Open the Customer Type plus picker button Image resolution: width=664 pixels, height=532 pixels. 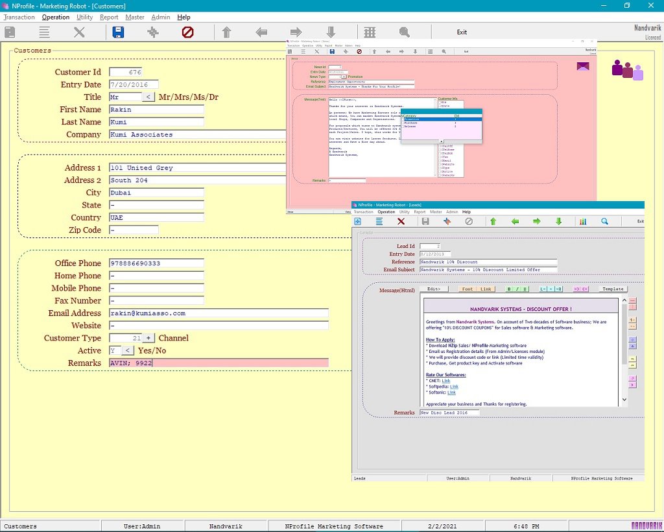tap(148, 338)
